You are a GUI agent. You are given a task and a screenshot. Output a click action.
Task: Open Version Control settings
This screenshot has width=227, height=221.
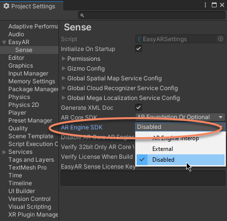pos(29,199)
